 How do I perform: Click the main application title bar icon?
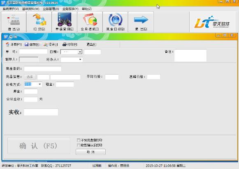pos(3,2)
